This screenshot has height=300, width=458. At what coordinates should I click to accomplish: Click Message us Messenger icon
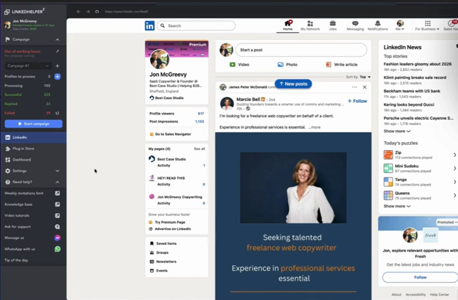coord(58,238)
